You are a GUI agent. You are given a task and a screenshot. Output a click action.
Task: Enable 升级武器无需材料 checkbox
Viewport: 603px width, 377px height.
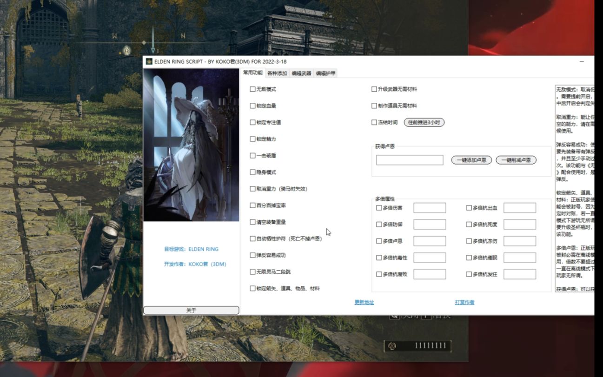pos(374,89)
